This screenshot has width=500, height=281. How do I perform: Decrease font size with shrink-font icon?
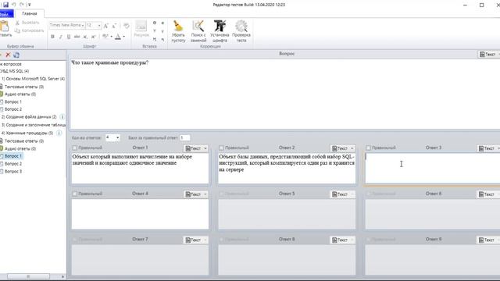click(x=114, y=26)
